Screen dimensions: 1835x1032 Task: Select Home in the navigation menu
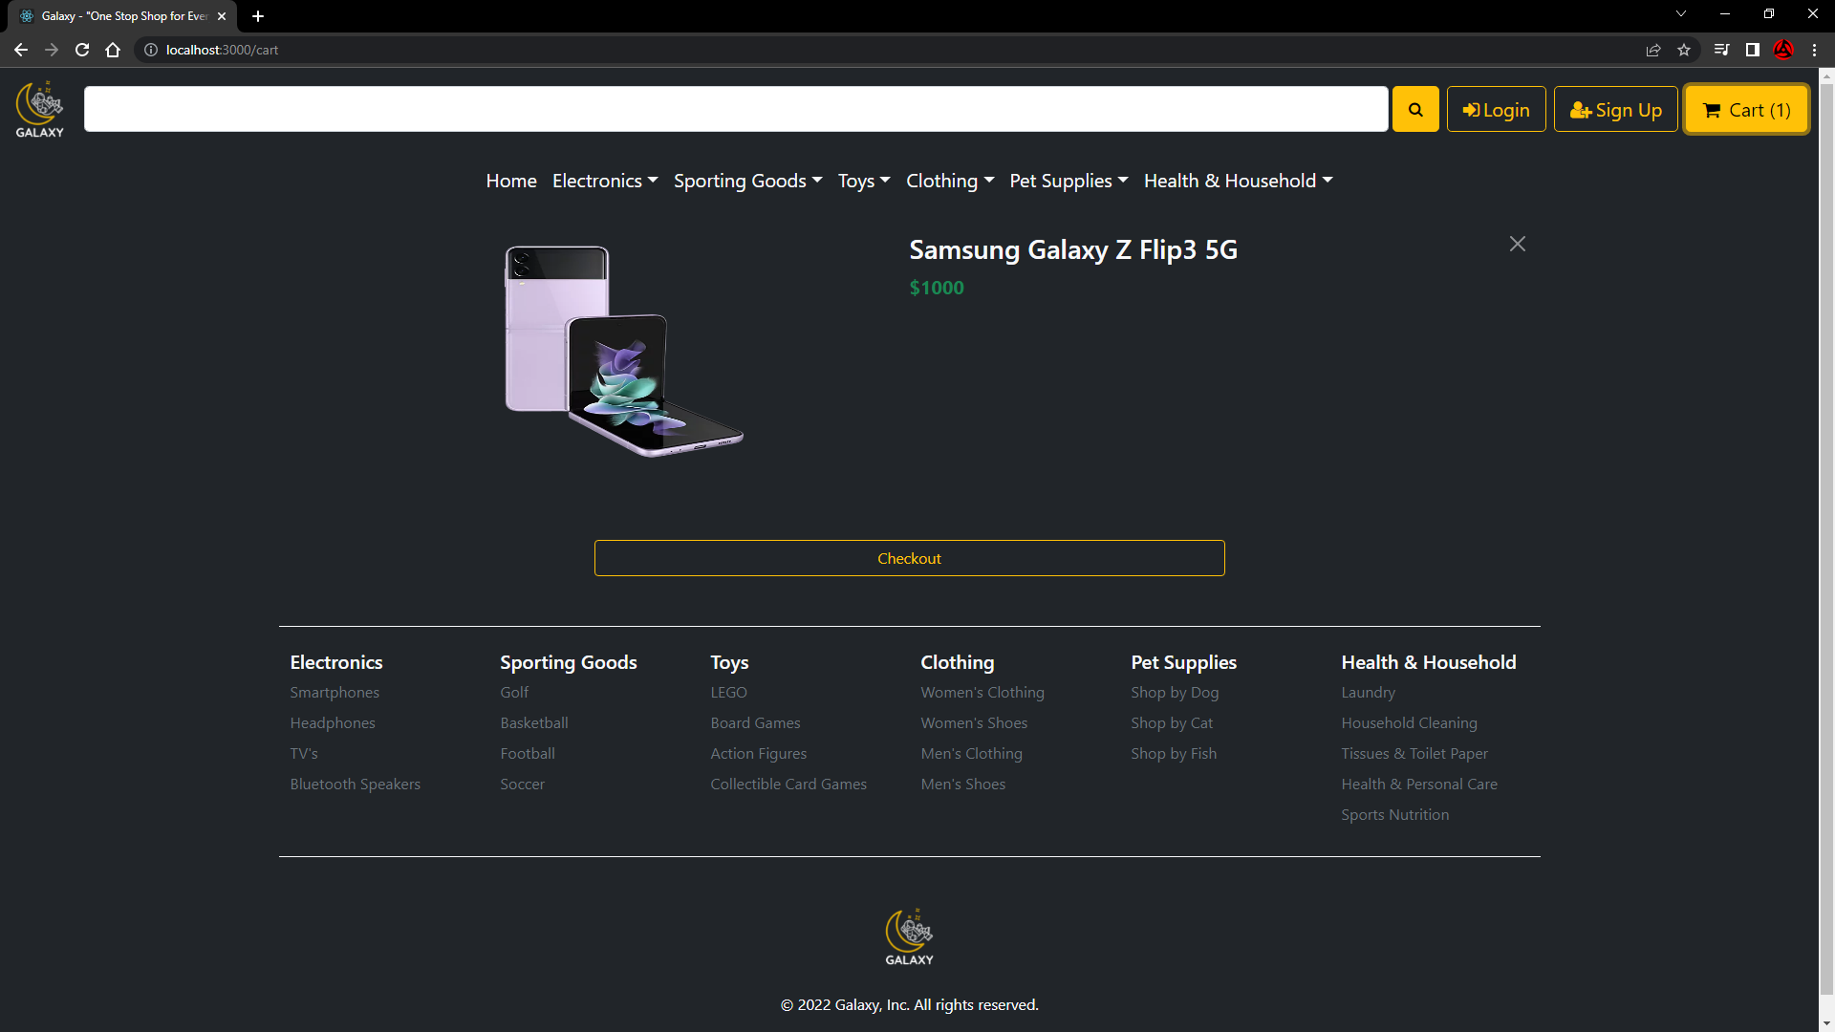pyautogui.click(x=510, y=181)
